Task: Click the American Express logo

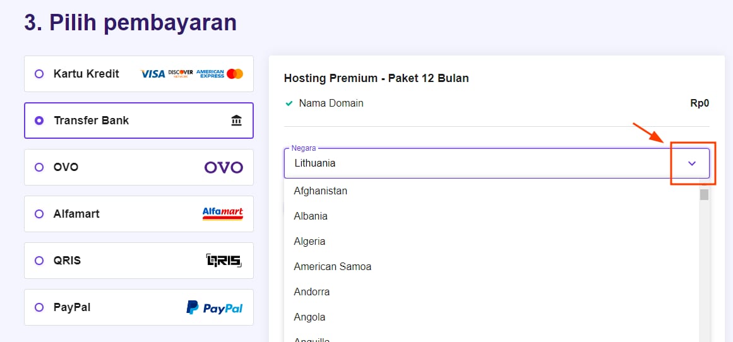Action: [x=210, y=74]
